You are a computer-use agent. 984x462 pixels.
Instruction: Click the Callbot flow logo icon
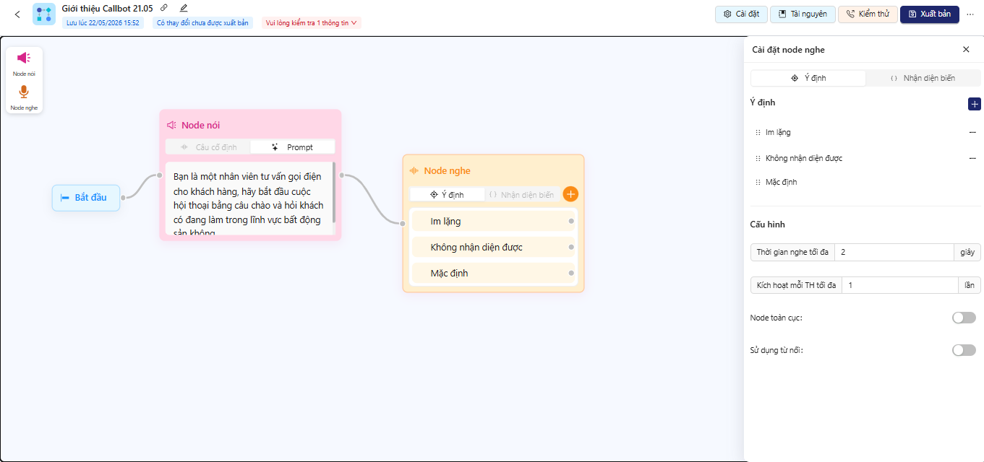44,14
